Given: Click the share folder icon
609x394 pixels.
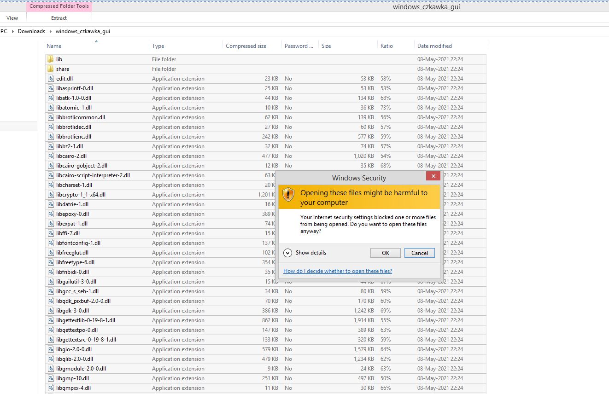Looking at the screenshot, I should [x=50, y=69].
